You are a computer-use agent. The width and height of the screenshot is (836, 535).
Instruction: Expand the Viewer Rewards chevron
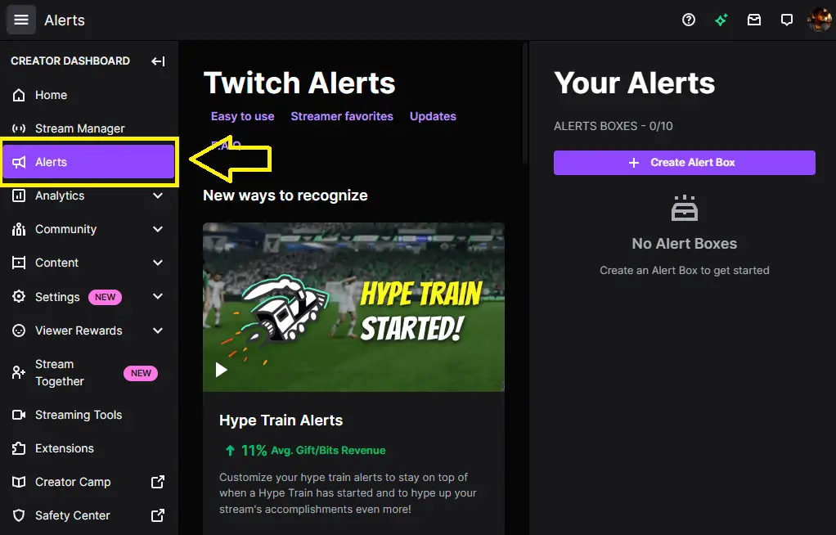pyautogui.click(x=158, y=330)
